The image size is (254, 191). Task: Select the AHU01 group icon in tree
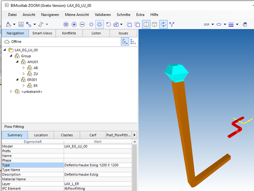(23, 62)
